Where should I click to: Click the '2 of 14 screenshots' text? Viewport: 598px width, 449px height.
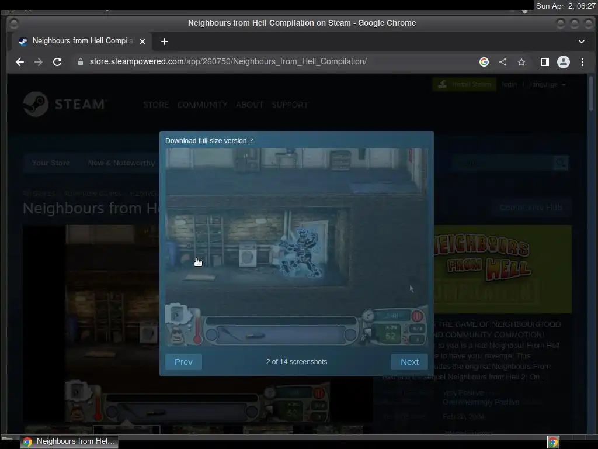(x=296, y=361)
